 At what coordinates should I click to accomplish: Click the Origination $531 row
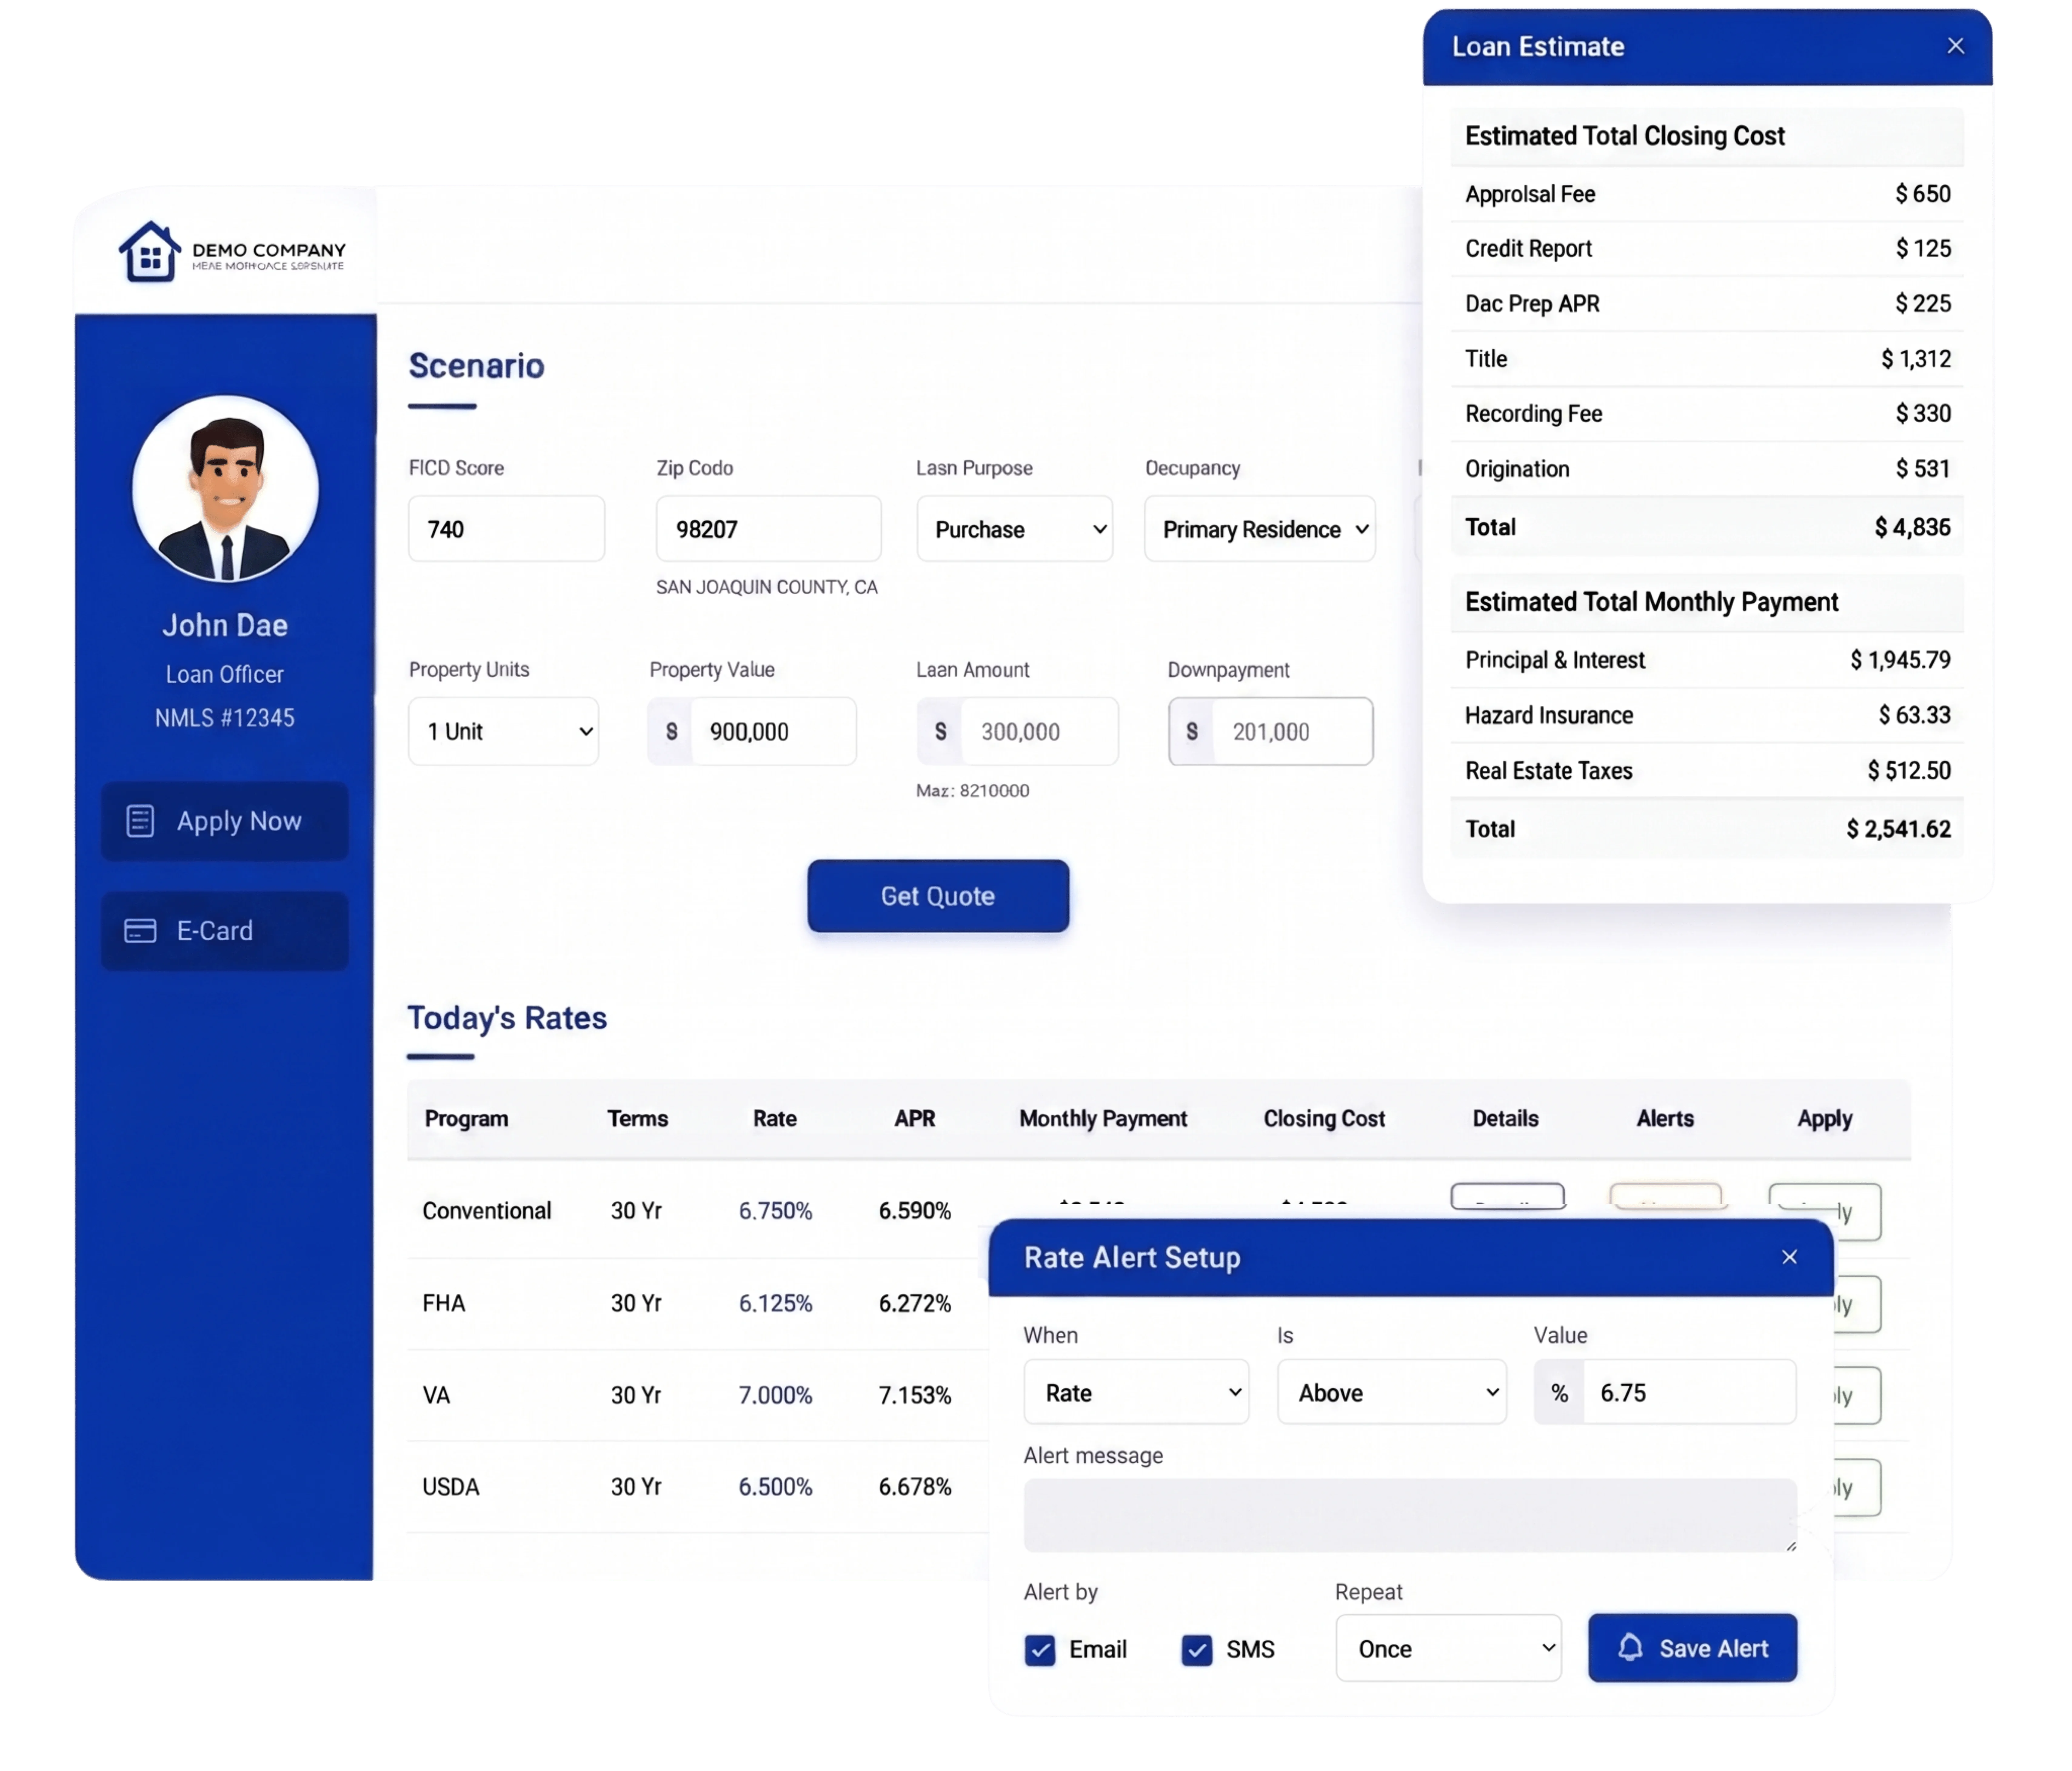point(1707,469)
